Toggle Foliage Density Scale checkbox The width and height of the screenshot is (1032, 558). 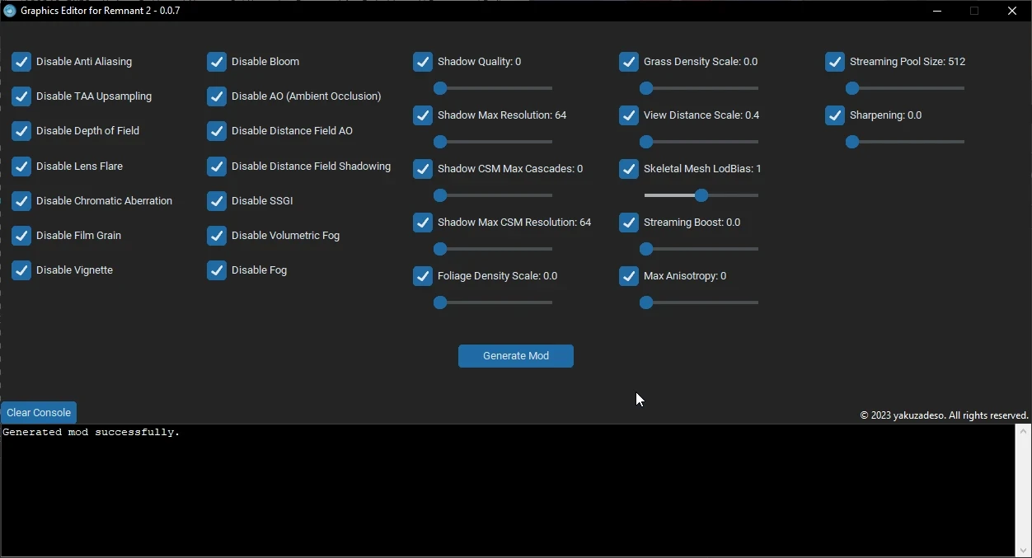click(423, 276)
